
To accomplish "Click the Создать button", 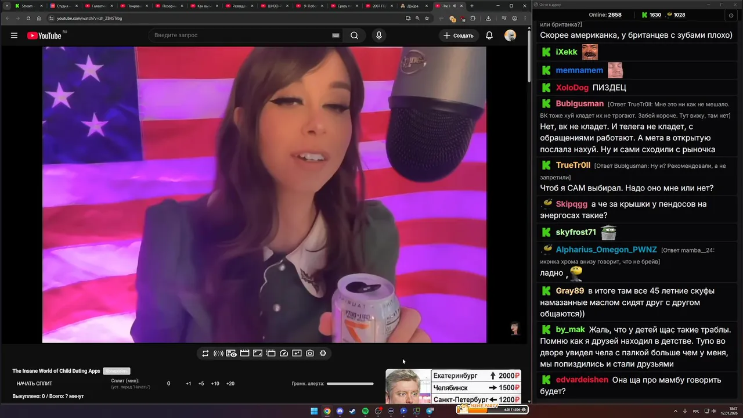I will [459, 35].
